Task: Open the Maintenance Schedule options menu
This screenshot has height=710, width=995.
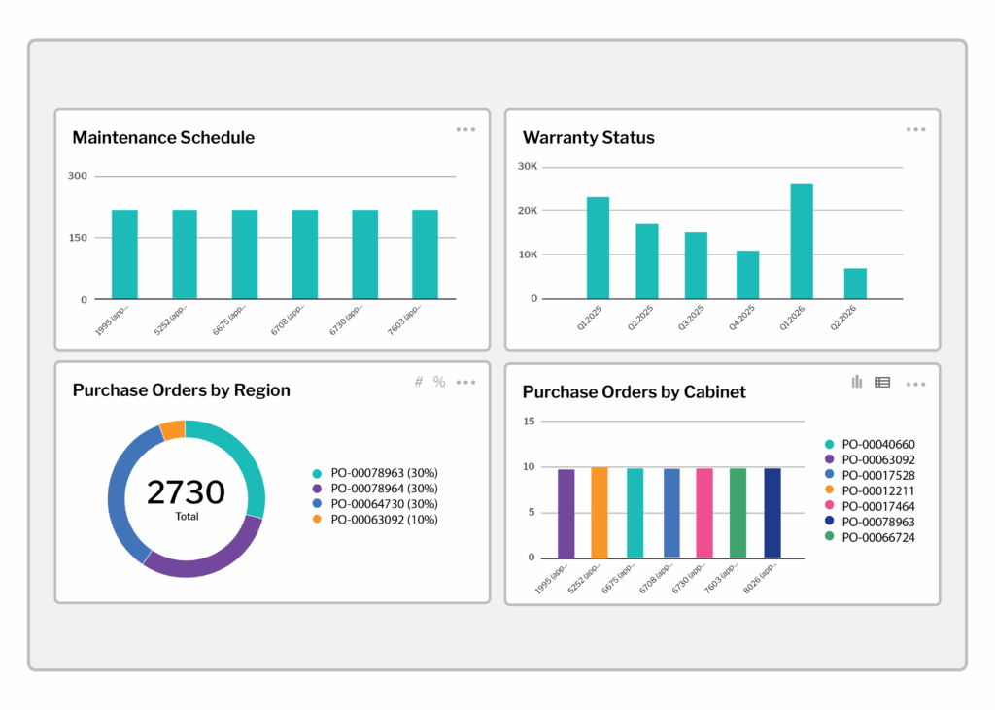Action: [x=465, y=128]
